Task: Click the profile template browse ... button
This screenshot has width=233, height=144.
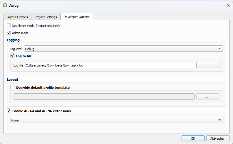Action: [x=208, y=97]
